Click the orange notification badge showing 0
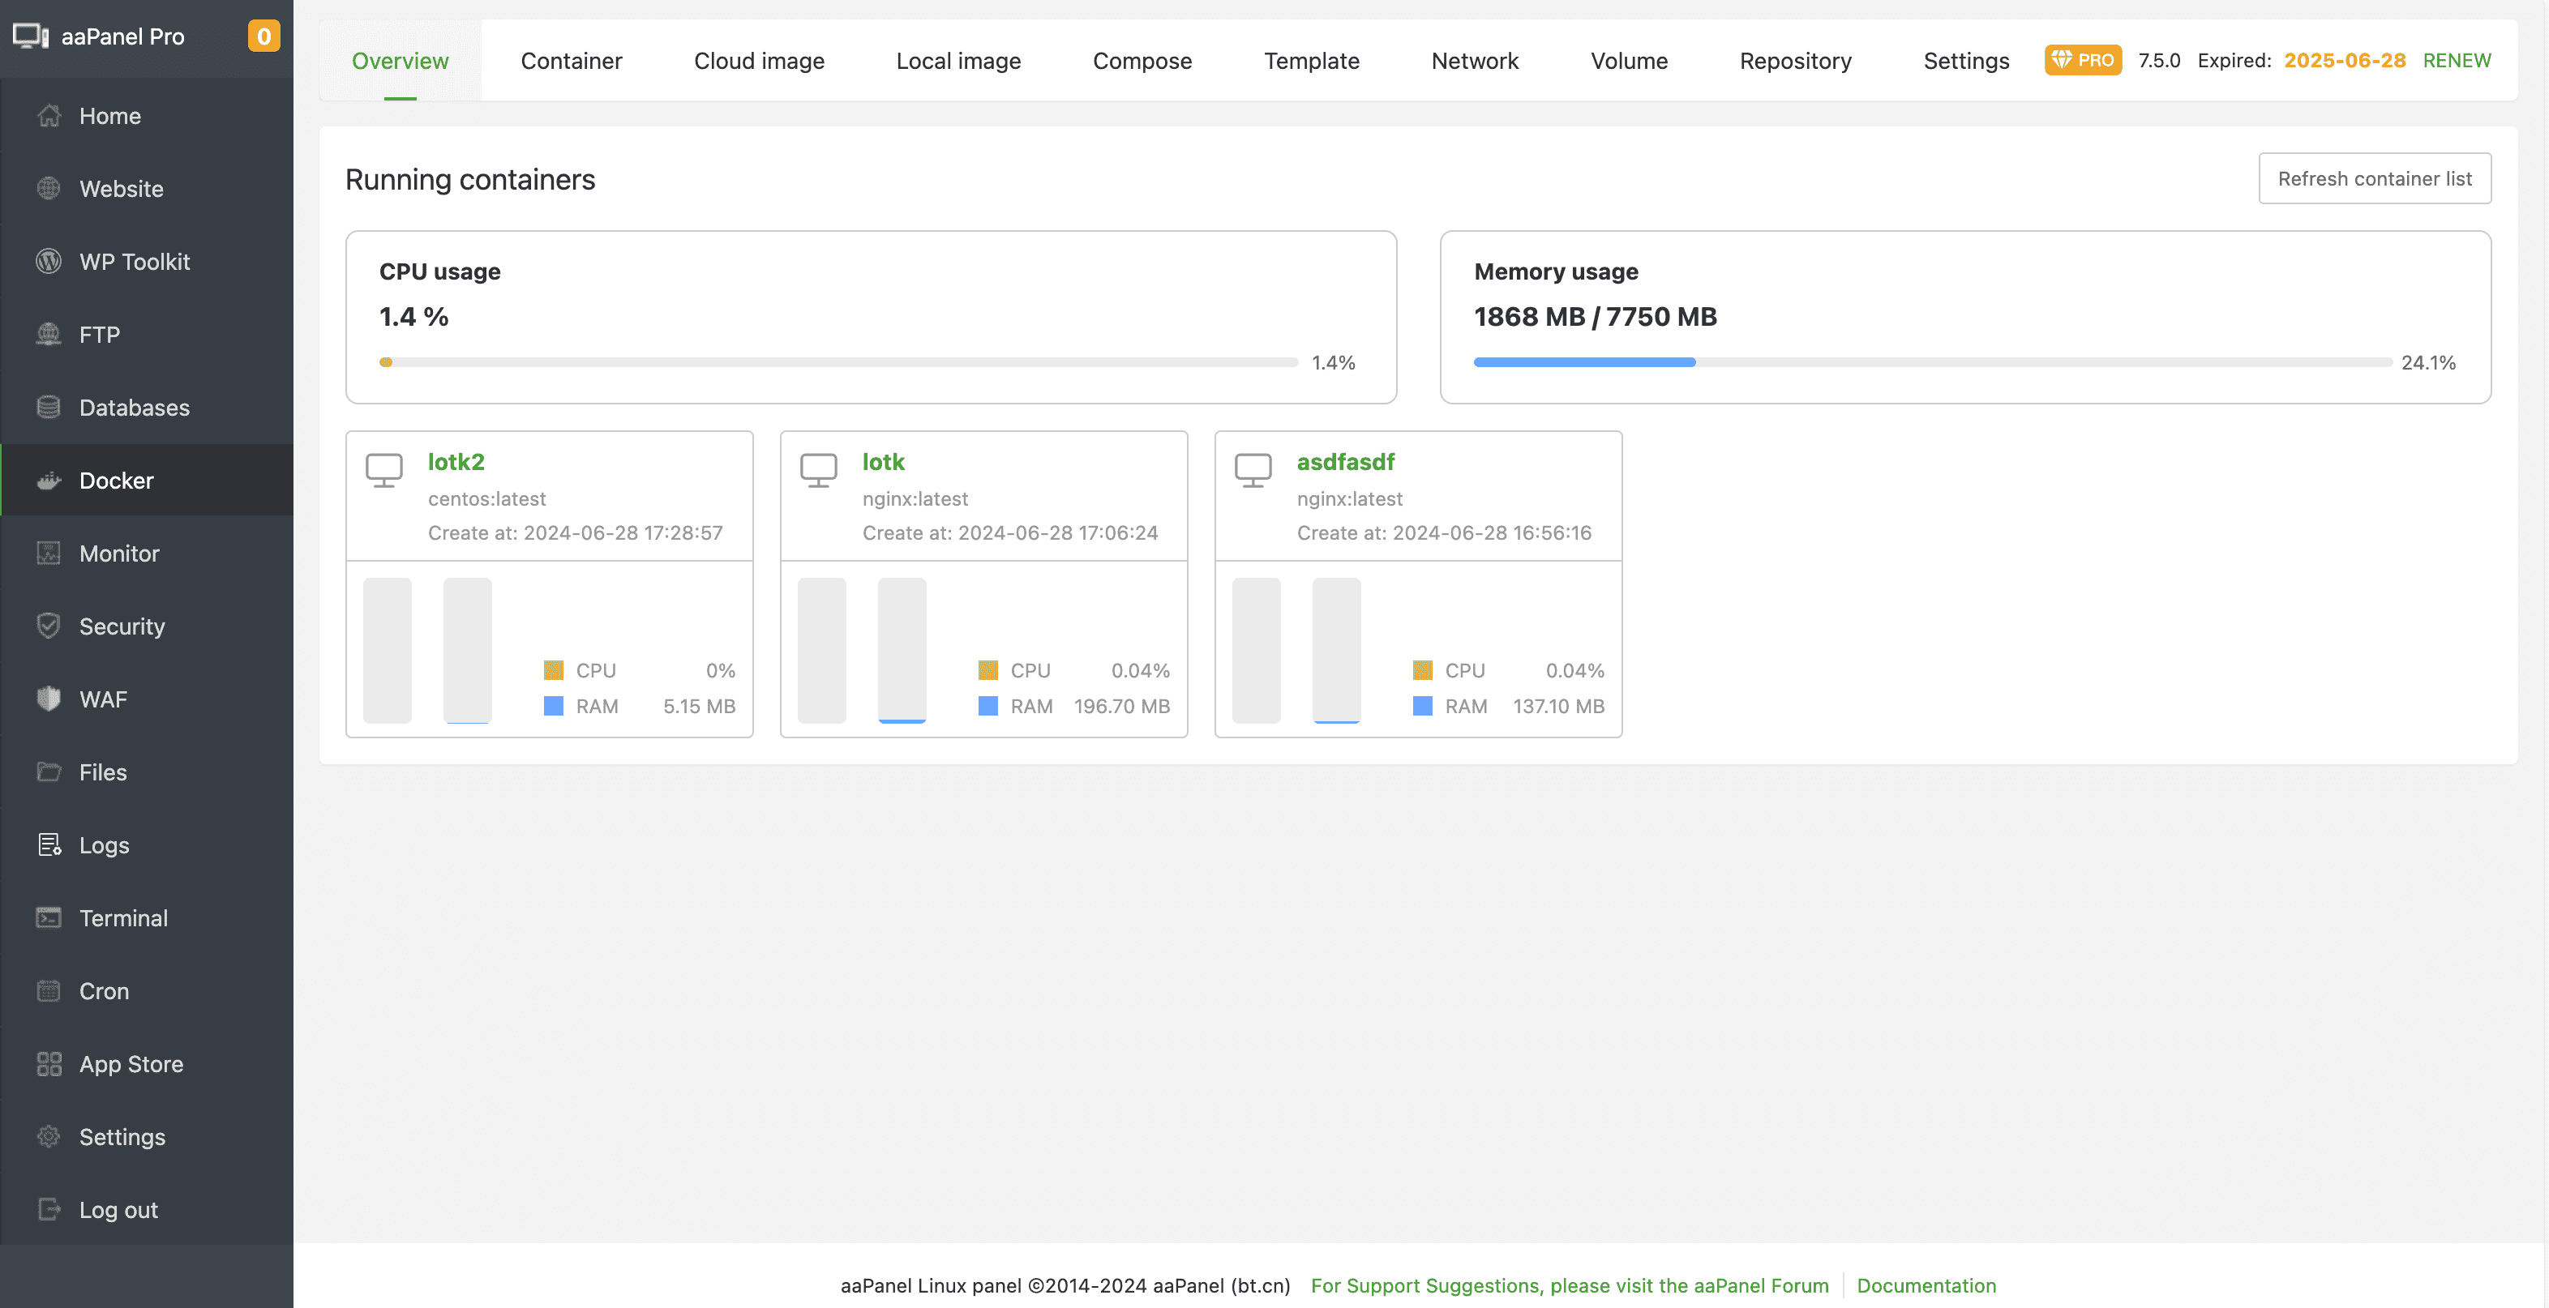Screen dimensions: 2549x1308 click(x=263, y=36)
